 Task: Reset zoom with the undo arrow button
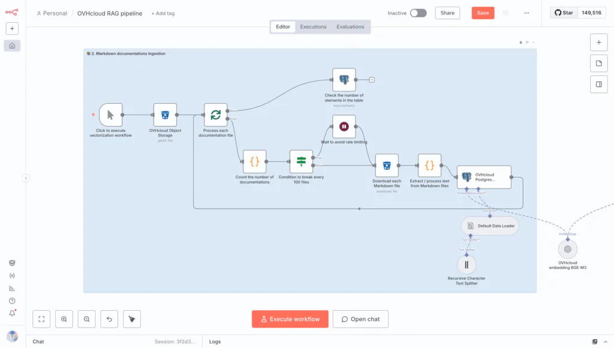(109, 319)
